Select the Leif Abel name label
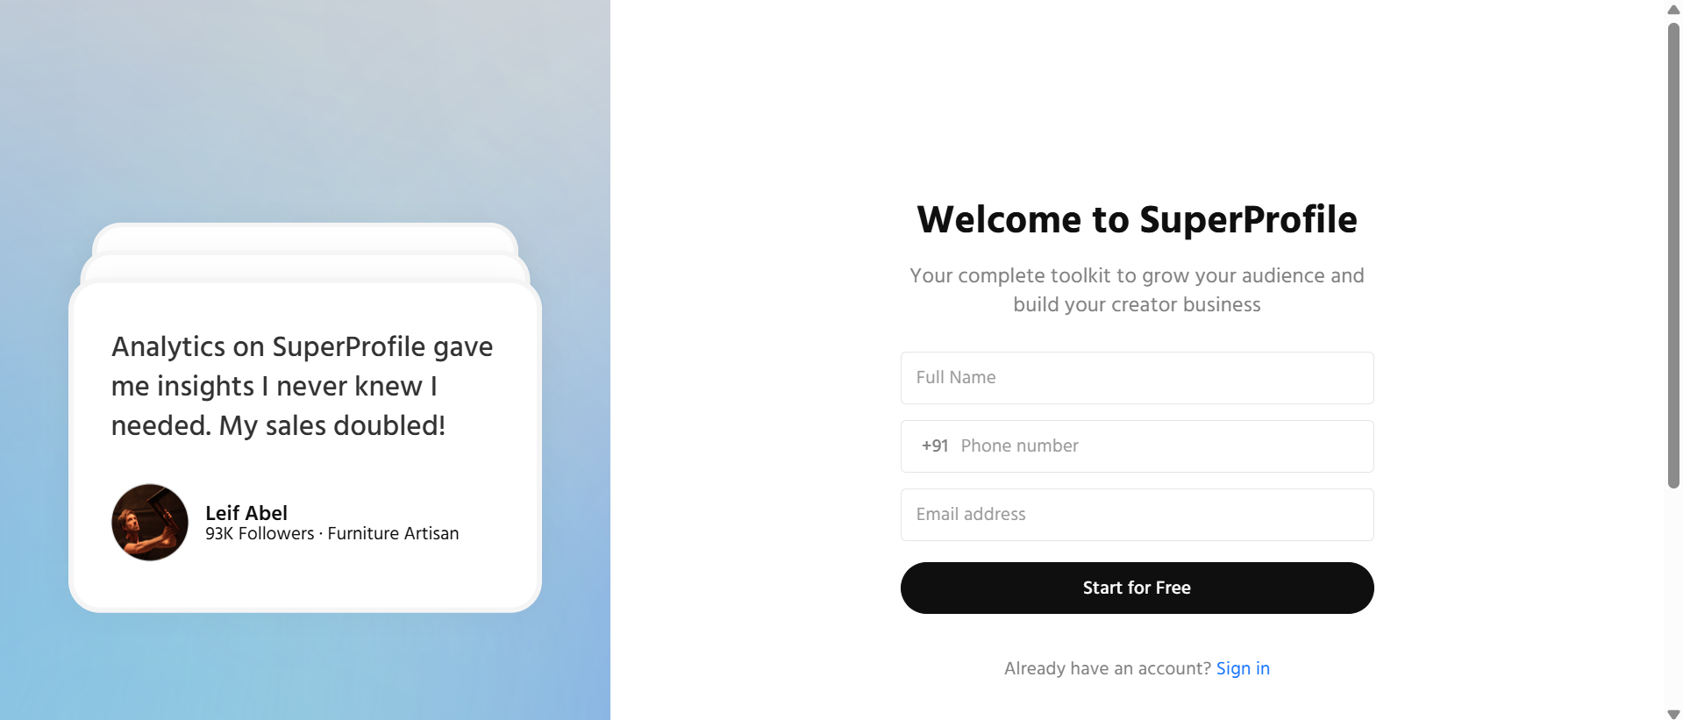The image size is (1683, 720). (246, 513)
